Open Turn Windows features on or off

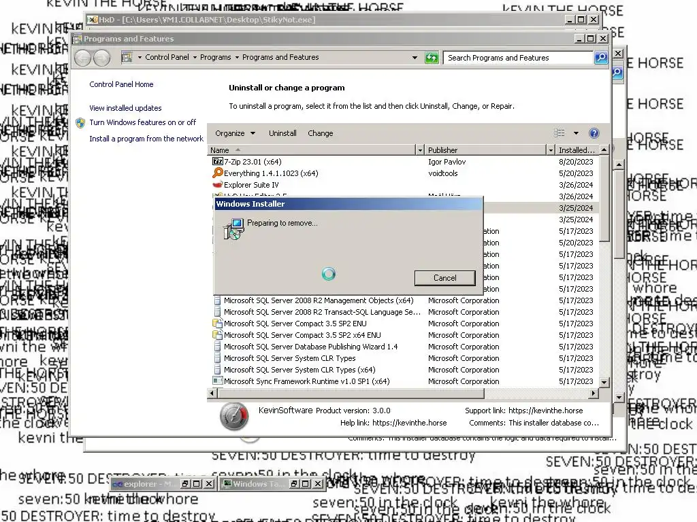[143, 122]
